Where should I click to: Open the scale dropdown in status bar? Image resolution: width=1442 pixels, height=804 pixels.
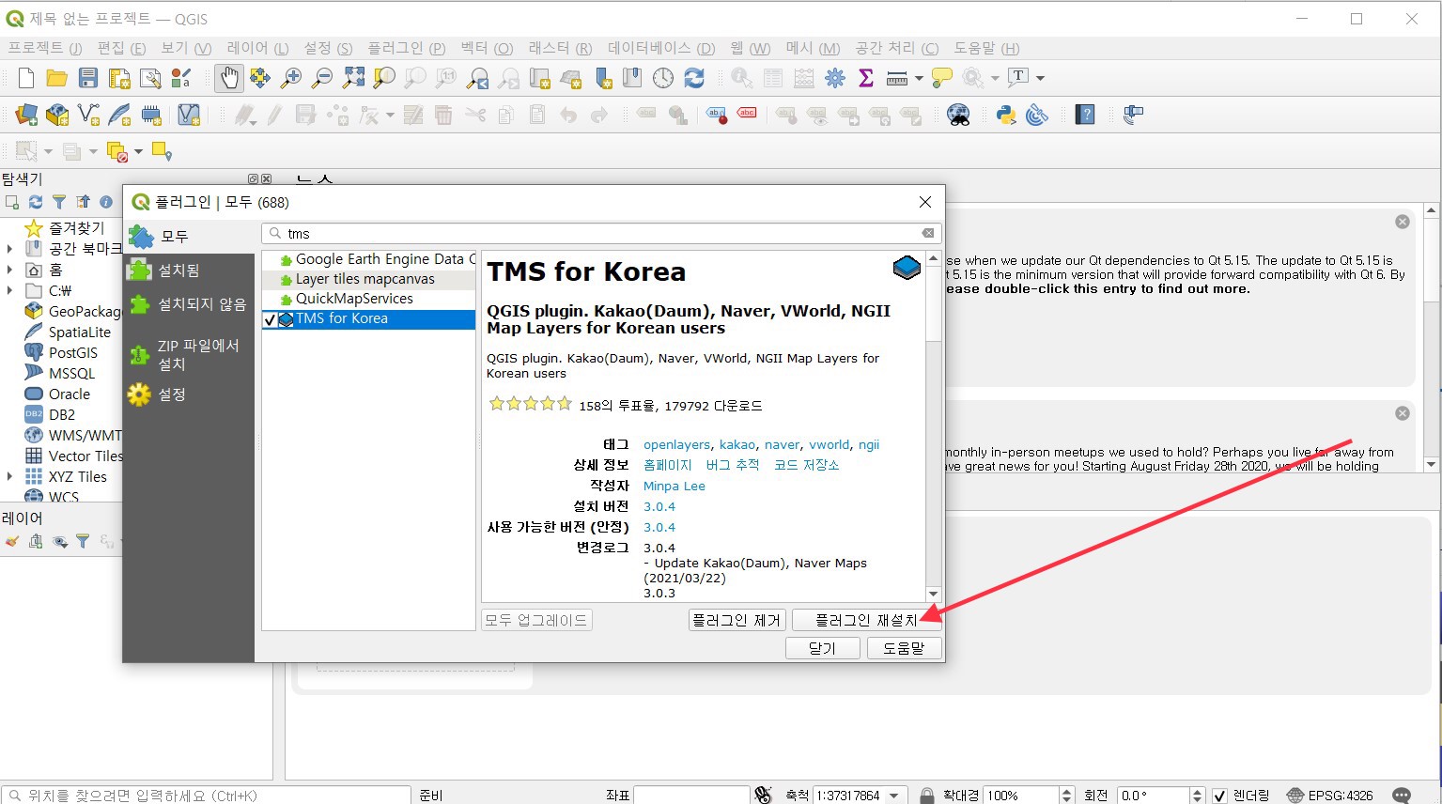pyautogui.click(x=894, y=796)
